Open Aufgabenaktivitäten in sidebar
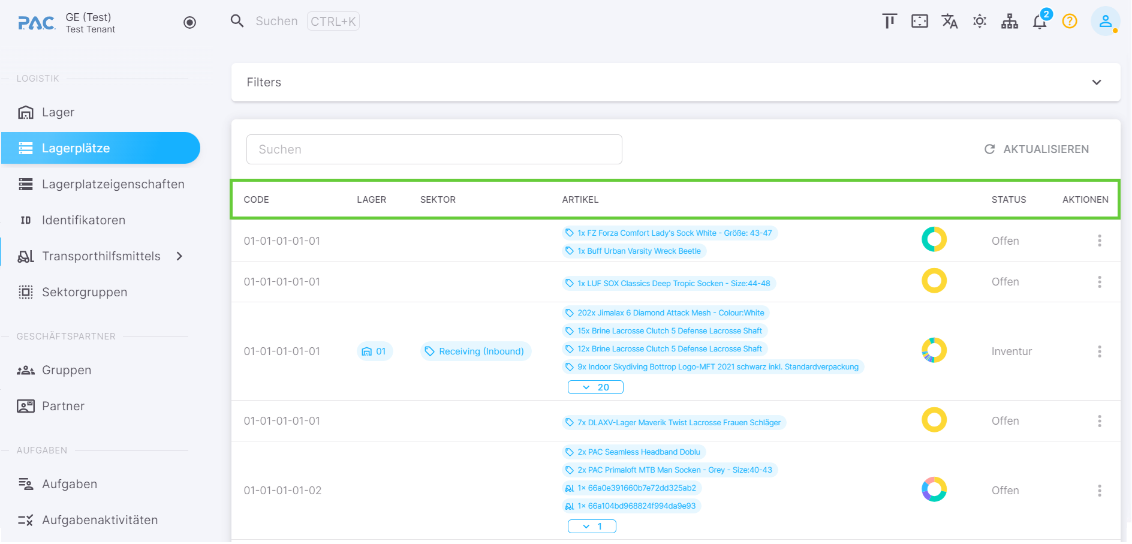The width and height of the screenshot is (1132, 544). 101,520
